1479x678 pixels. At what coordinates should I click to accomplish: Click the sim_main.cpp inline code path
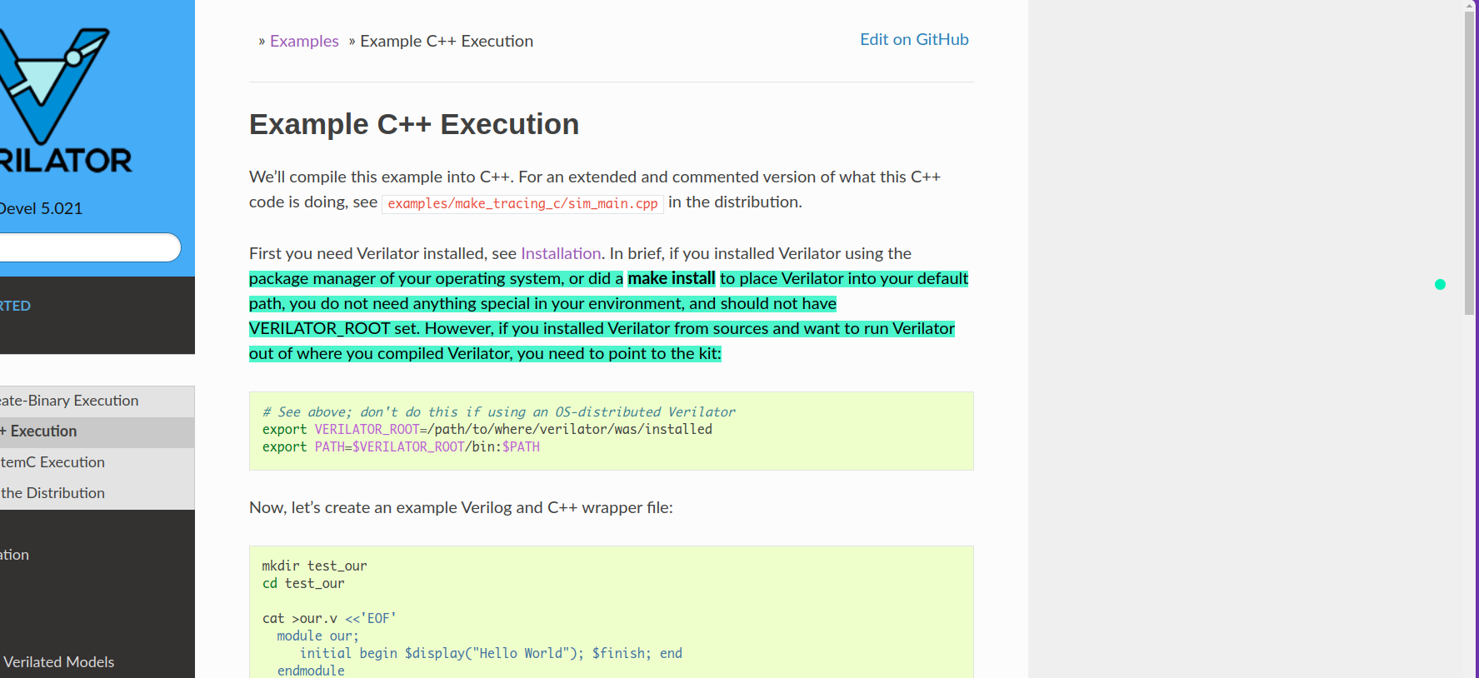click(522, 203)
